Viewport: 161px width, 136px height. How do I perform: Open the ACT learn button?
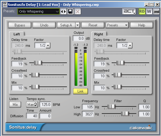tap(129, 11)
